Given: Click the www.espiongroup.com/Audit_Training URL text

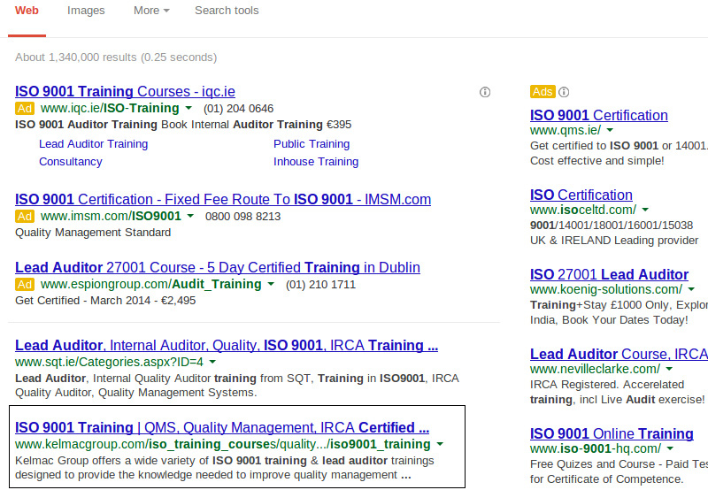Looking at the screenshot, I should tap(150, 284).
